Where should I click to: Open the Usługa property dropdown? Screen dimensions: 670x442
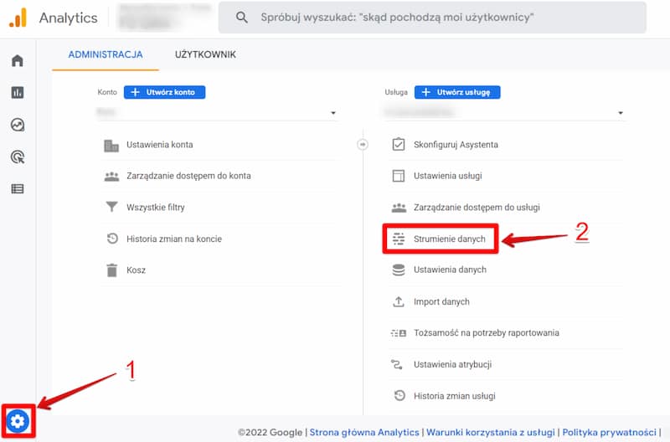tap(505, 113)
